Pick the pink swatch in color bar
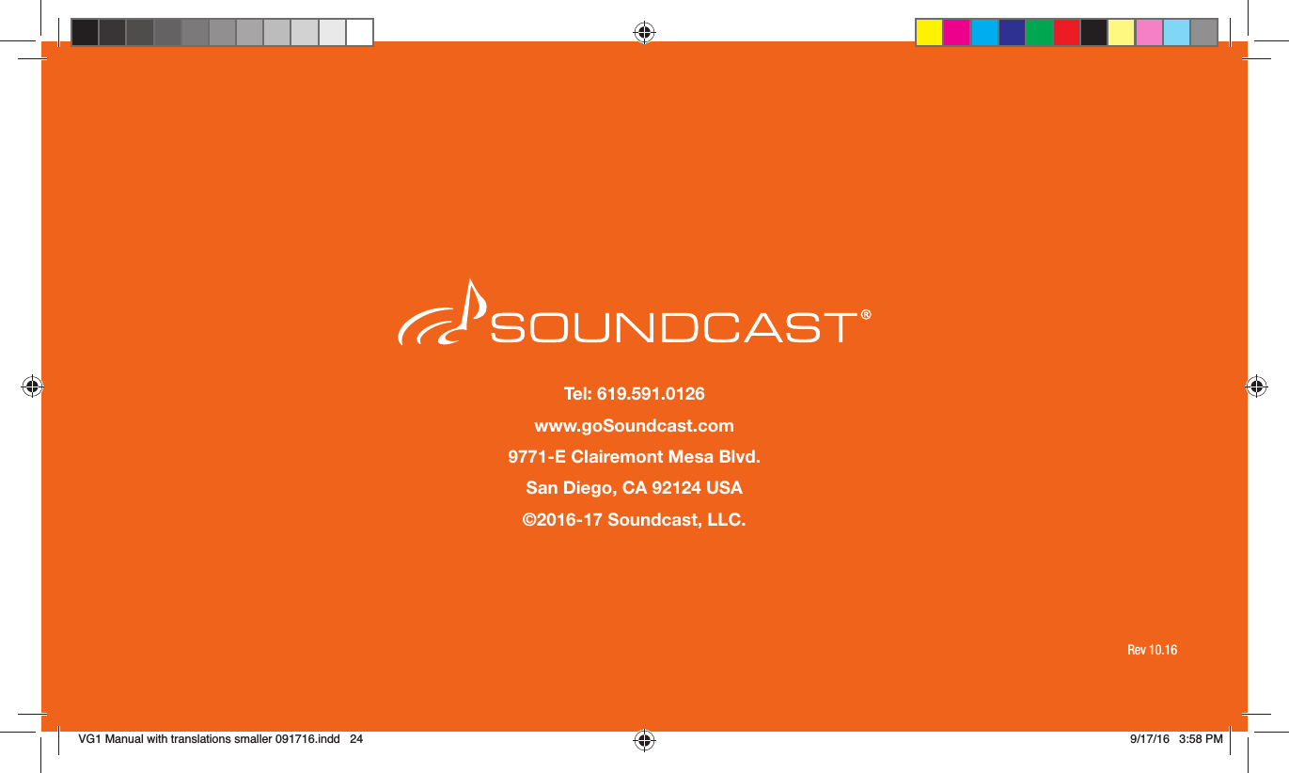Image resolution: width=1289 pixels, height=773 pixels. coord(1149,33)
